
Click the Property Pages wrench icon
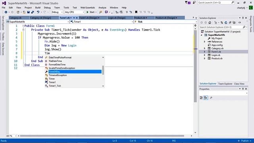(211, 98)
